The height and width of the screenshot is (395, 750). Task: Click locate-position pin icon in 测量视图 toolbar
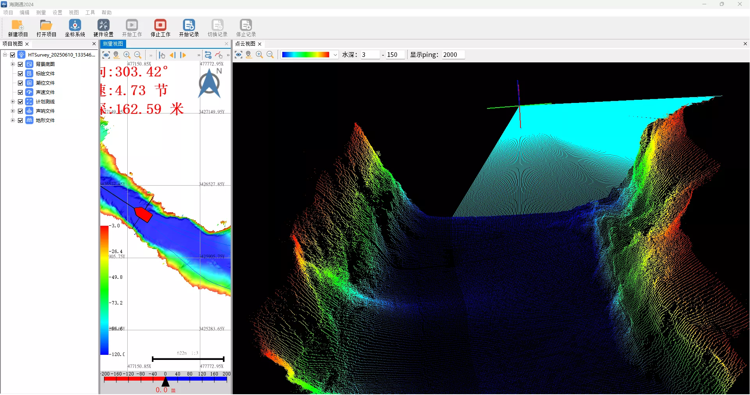pos(116,55)
